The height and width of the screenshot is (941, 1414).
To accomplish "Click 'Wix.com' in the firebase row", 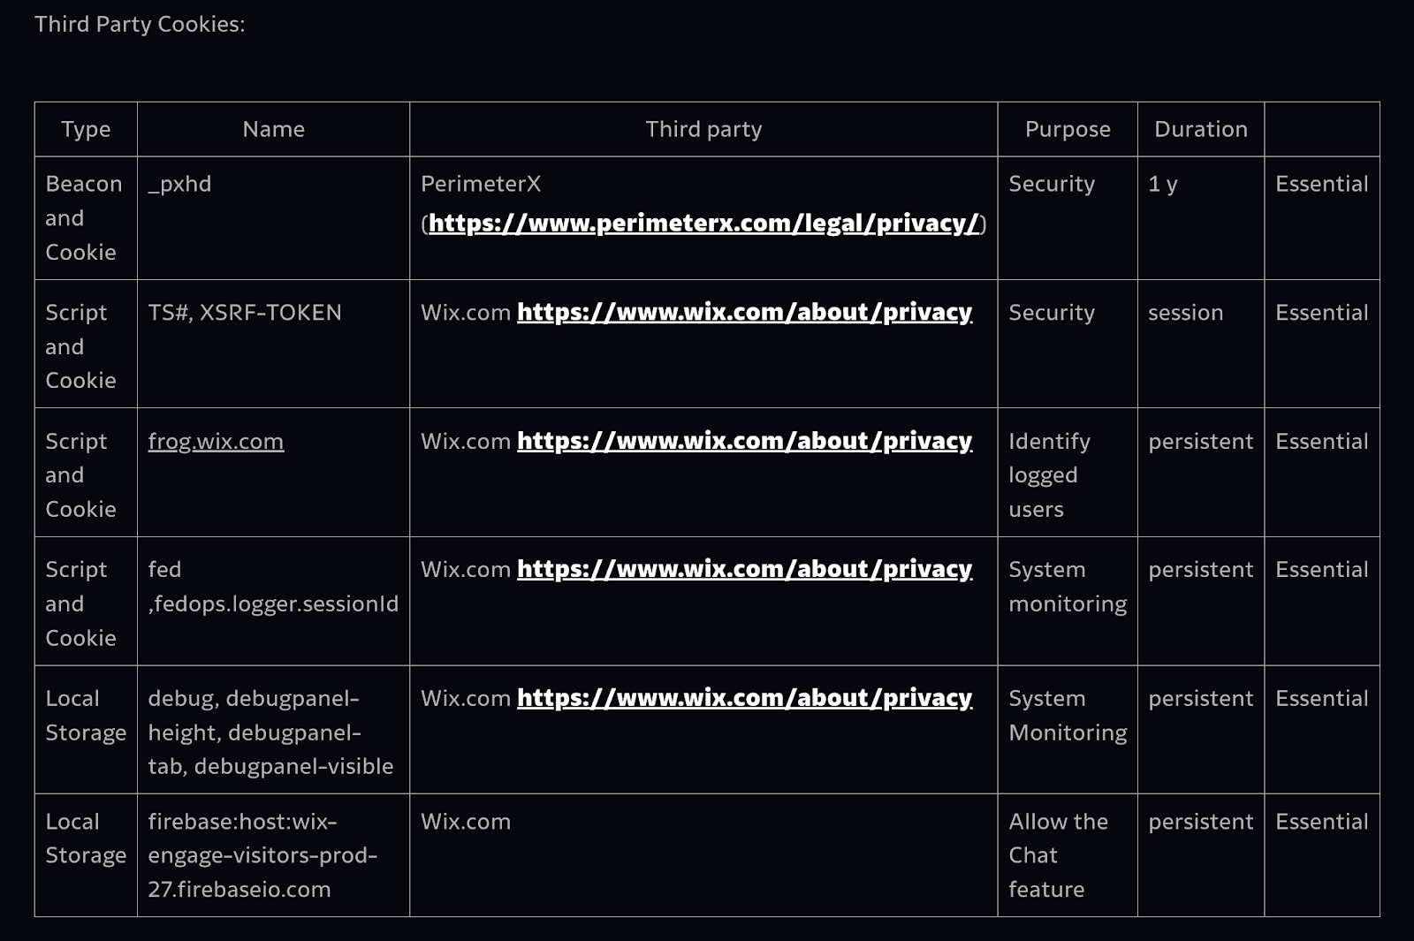I will (466, 821).
